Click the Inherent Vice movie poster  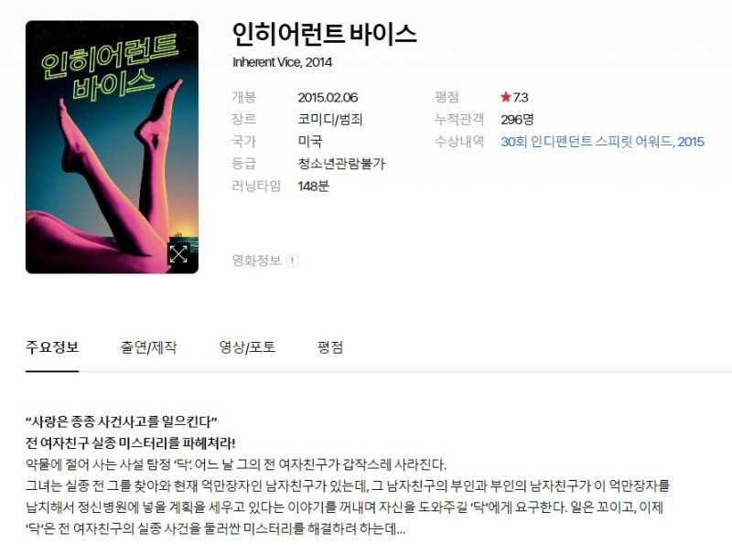coord(112,147)
